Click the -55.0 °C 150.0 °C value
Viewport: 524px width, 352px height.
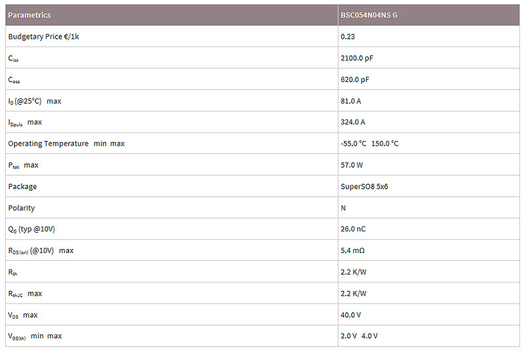pyautogui.click(x=369, y=144)
